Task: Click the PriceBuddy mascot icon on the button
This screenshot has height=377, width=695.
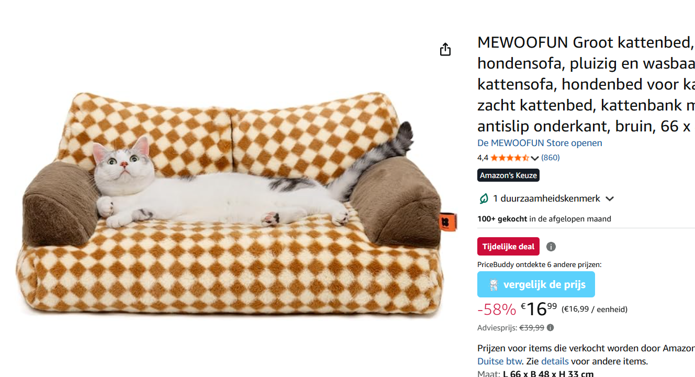Action: [x=493, y=285]
